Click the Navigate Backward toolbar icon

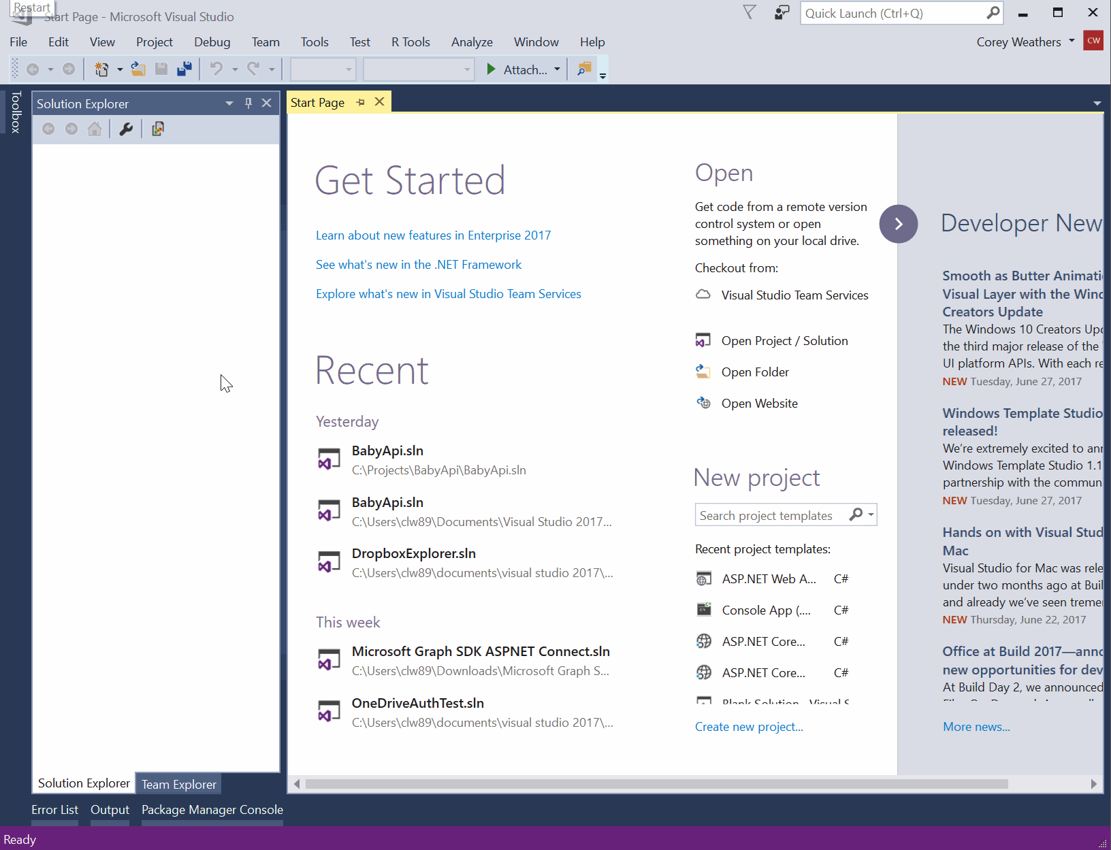33,69
